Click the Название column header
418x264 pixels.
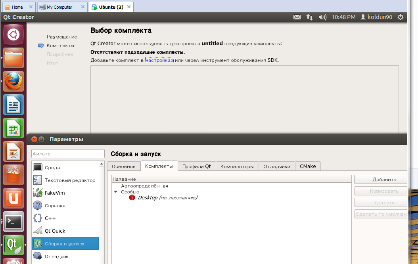pyautogui.click(x=231, y=179)
